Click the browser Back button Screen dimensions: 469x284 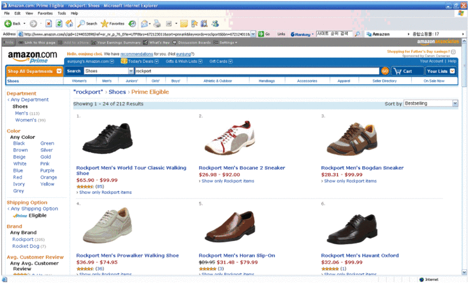[x=12, y=23]
